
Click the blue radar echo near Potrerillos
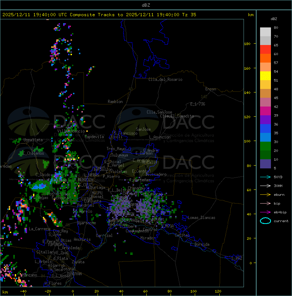[x=39, y=187]
